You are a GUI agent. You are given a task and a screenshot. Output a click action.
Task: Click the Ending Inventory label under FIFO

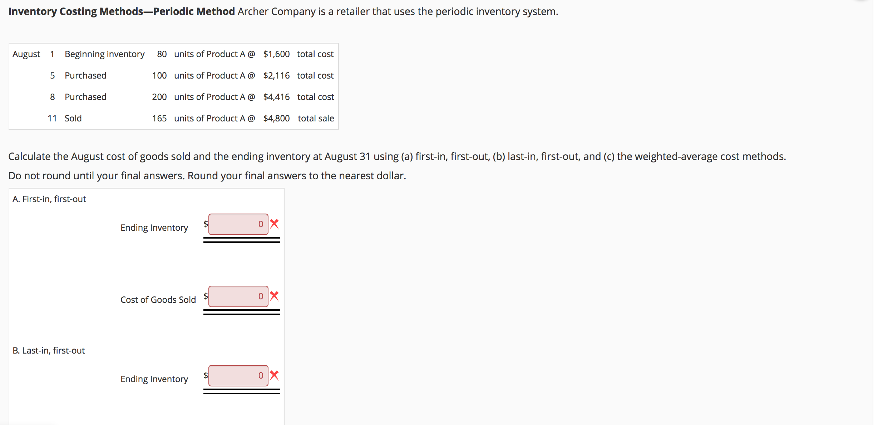point(154,227)
